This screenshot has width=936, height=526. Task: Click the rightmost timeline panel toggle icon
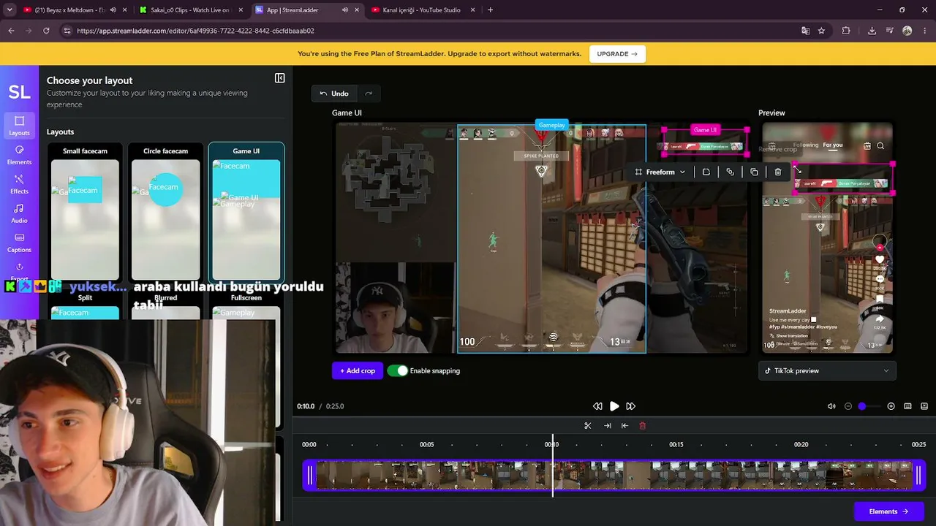click(924, 406)
